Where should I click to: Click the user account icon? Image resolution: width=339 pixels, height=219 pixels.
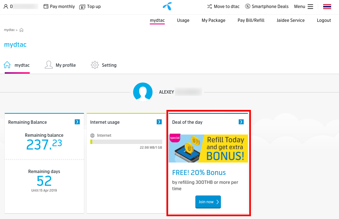pos(6,6)
